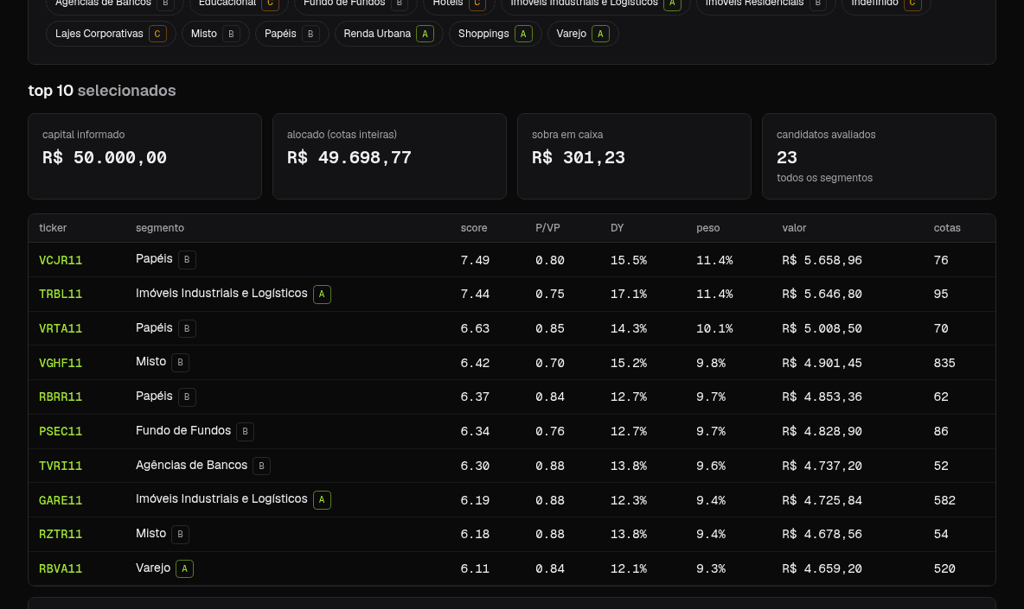This screenshot has width=1024, height=609.
Task: Click the 'top 10 selecionados' heading
Action: [102, 91]
